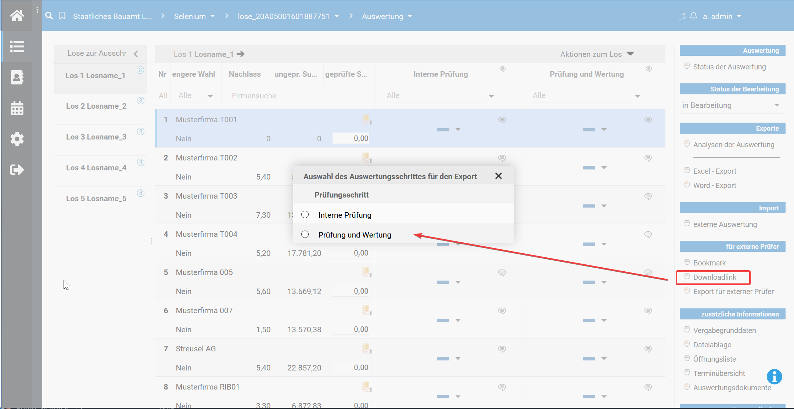Image resolution: width=794 pixels, height=409 pixels.
Task: Click the Los 1 Losname_1 arrow icon
Action: tap(241, 54)
